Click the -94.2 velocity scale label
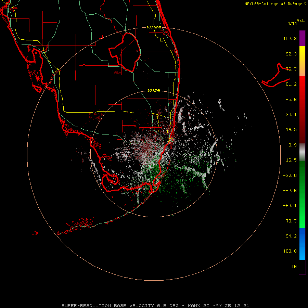 (x=290, y=236)
